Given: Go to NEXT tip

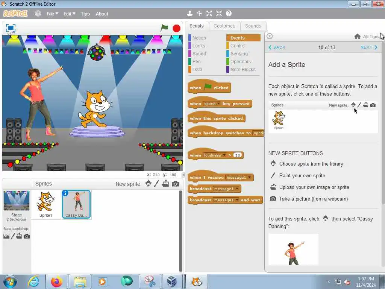Looking at the screenshot, I should [369, 47].
